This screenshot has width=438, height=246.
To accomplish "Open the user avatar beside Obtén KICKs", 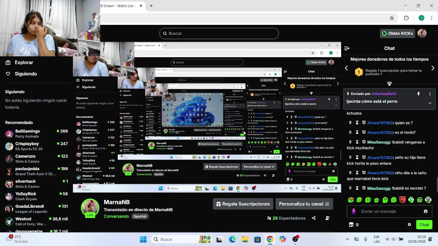I will tap(422, 33).
